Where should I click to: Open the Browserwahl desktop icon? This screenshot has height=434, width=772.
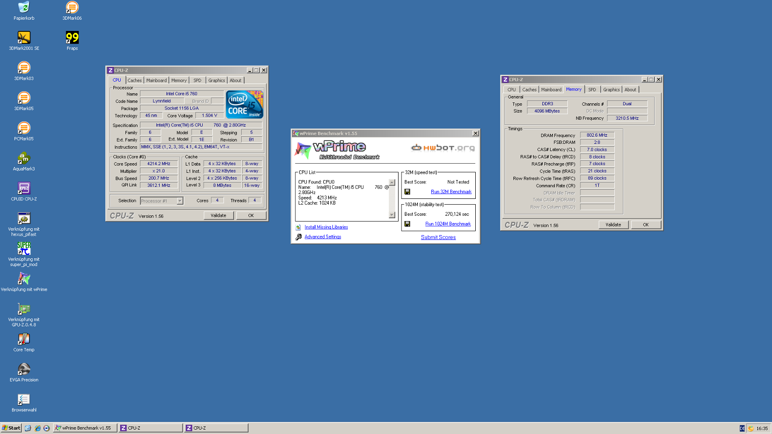tap(24, 399)
